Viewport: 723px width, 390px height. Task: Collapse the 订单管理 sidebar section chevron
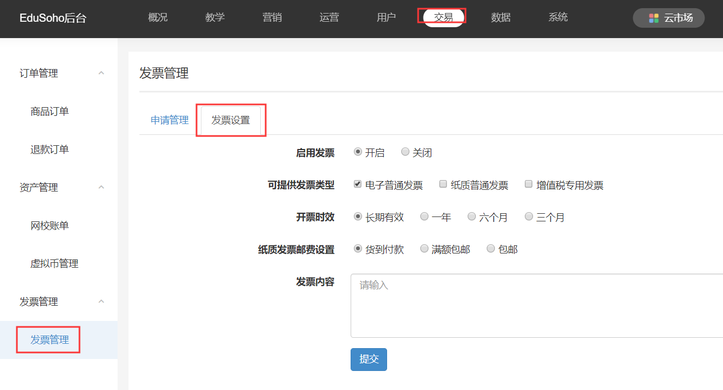coord(101,73)
